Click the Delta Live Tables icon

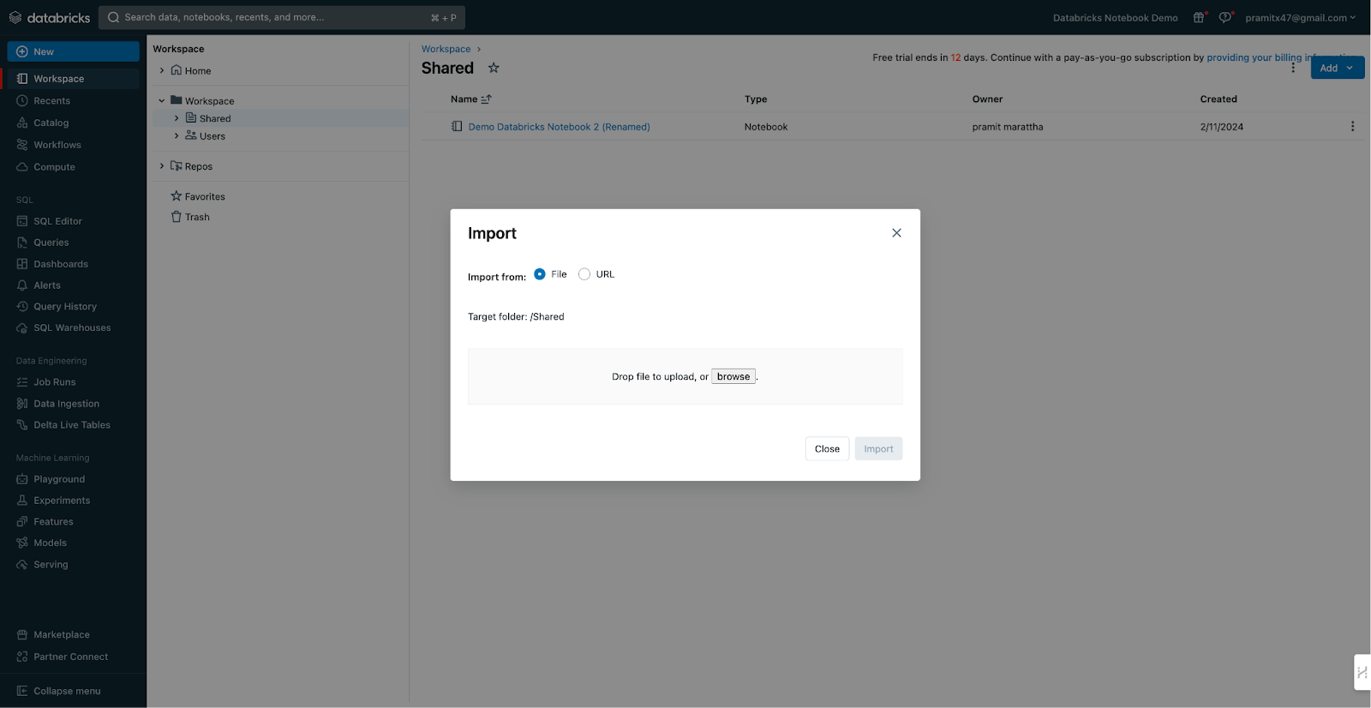22,424
